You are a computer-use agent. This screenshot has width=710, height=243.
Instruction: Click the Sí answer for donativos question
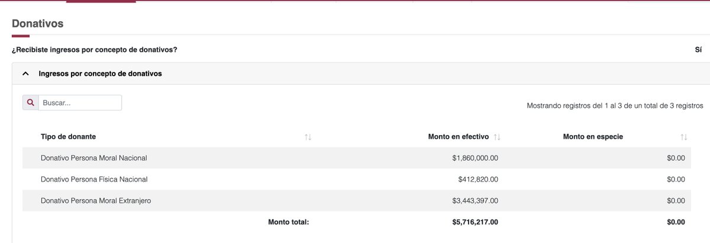[698, 50]
